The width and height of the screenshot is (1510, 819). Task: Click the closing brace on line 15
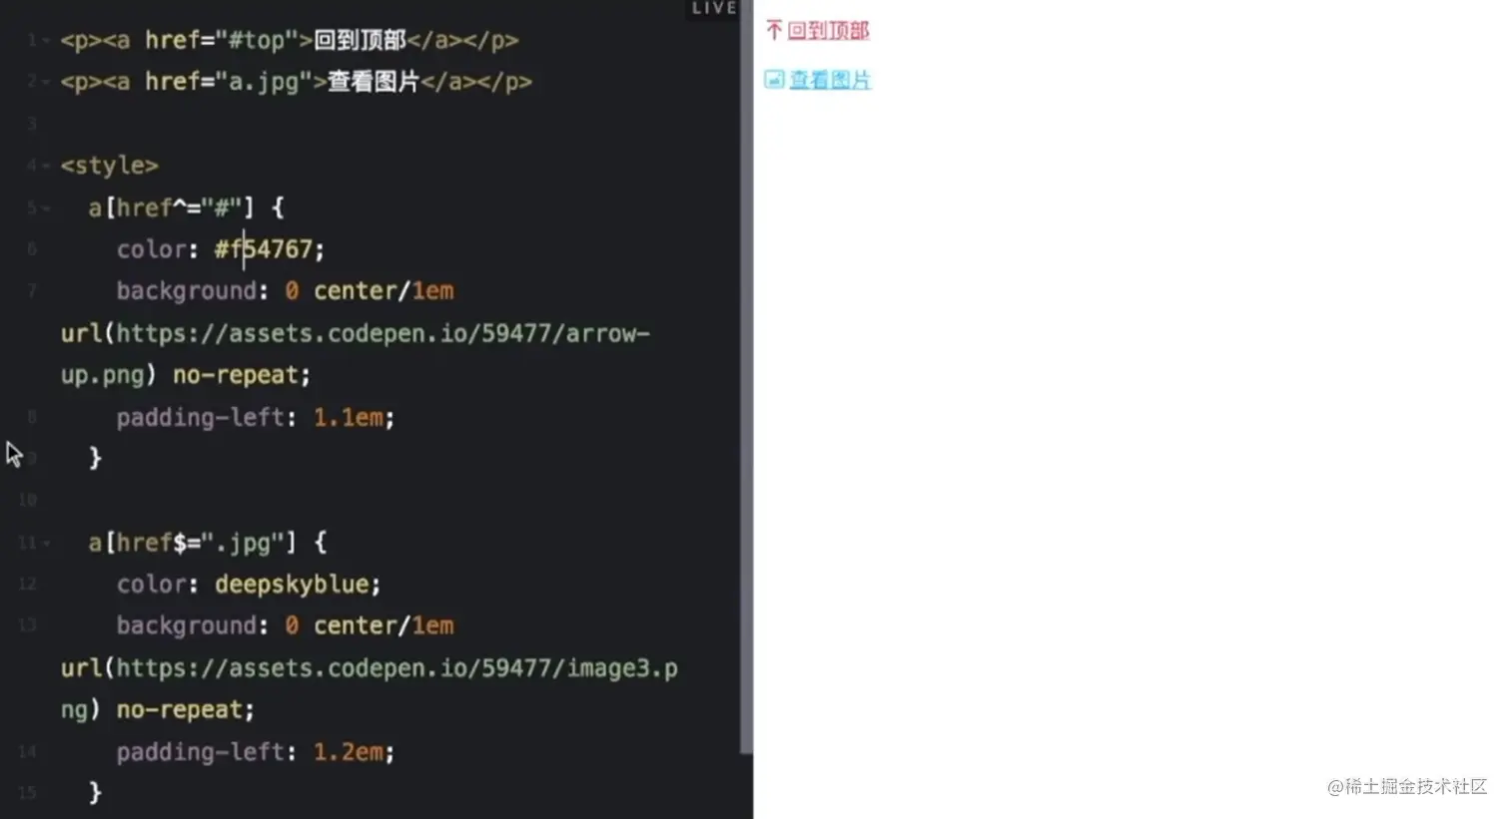(95, 793)
